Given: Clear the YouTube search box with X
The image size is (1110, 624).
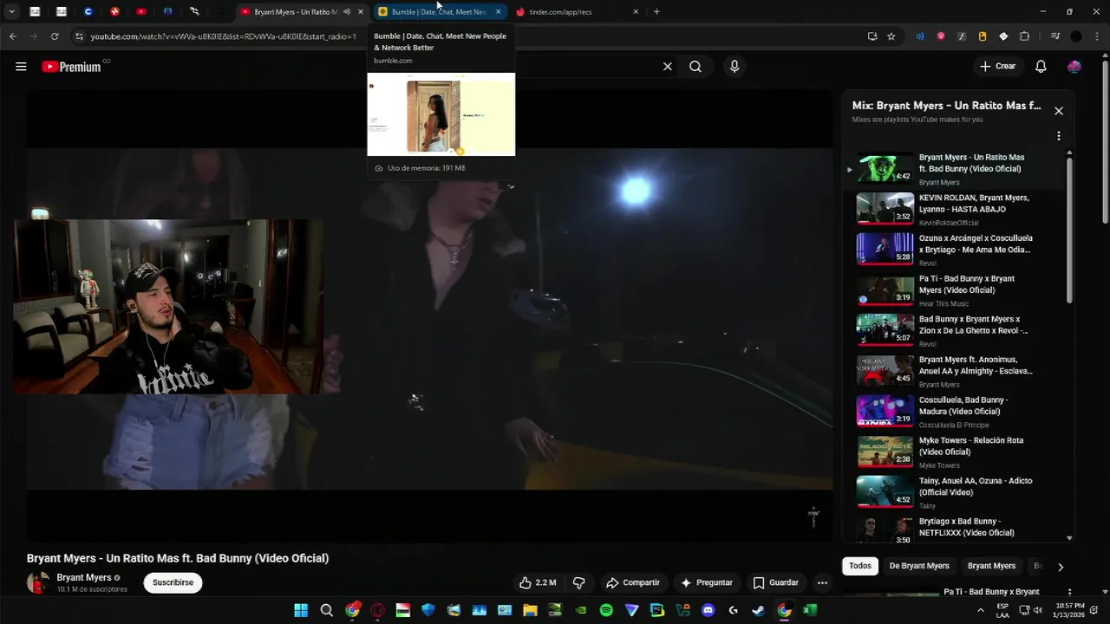Looking at the screenshot, I should (x=667, y=67).
